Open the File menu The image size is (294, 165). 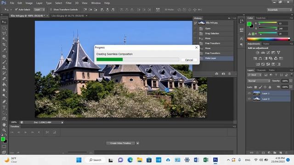coord(12,3)
